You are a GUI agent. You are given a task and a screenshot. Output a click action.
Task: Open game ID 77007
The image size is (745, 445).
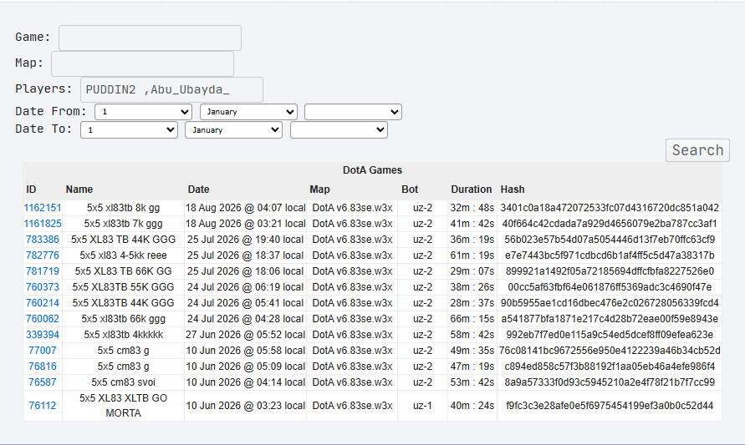click(43, 351)
